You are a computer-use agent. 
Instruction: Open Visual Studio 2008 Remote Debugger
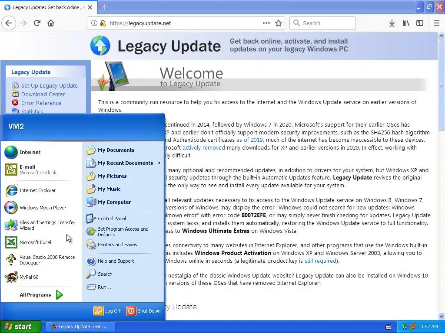[41, 260]
